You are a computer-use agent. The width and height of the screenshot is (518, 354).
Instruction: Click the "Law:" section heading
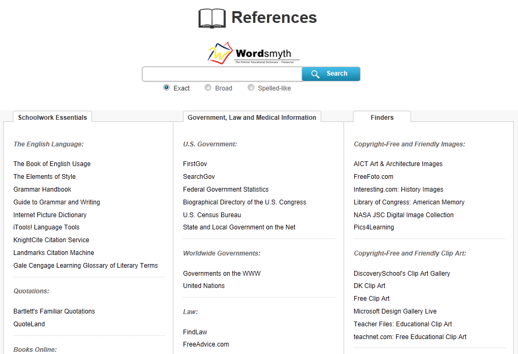click(190, 312)
